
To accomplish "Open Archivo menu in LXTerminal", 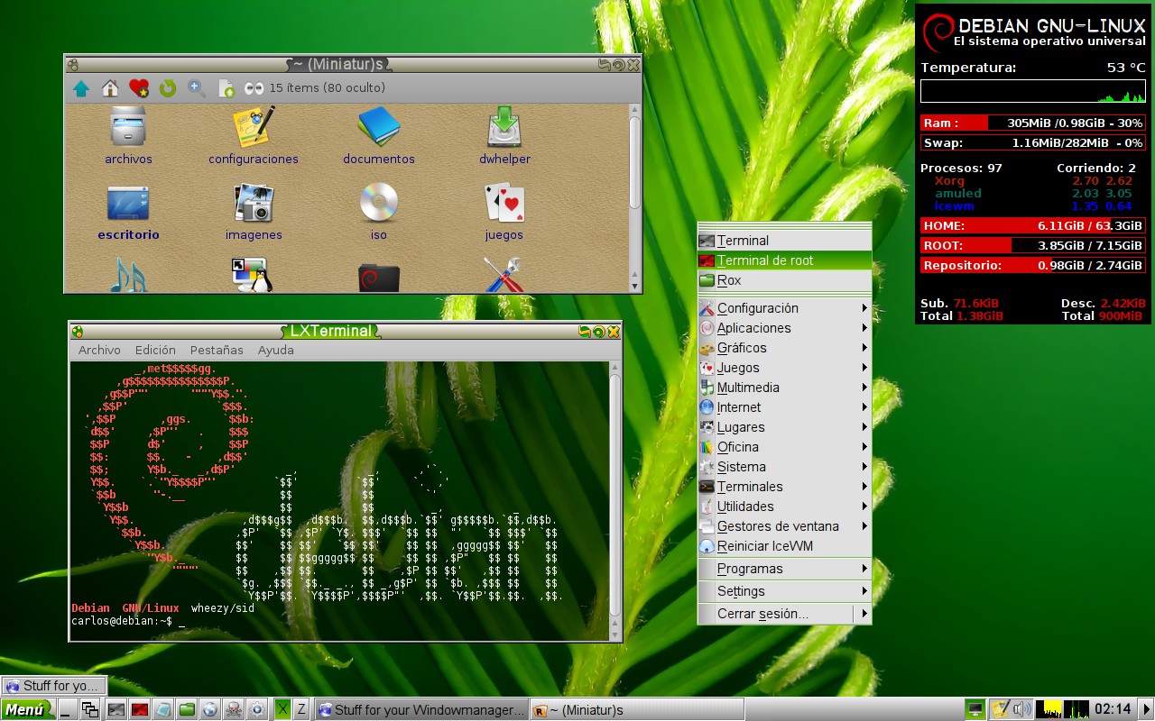I will (x=99, y=350).
